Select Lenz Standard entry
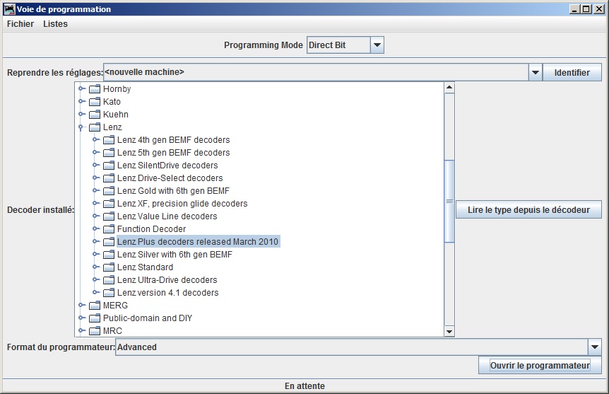Viewport: 609px width, 394px height. [146, 267]
